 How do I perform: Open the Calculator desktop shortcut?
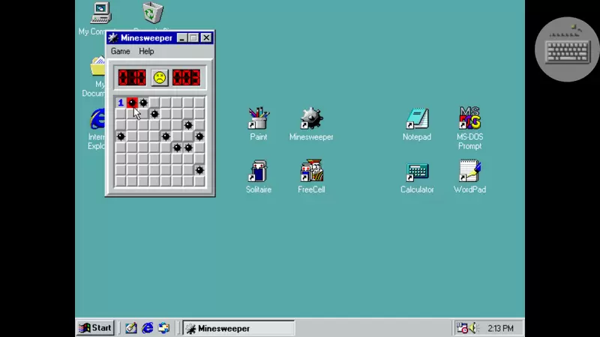coord(417,171)
